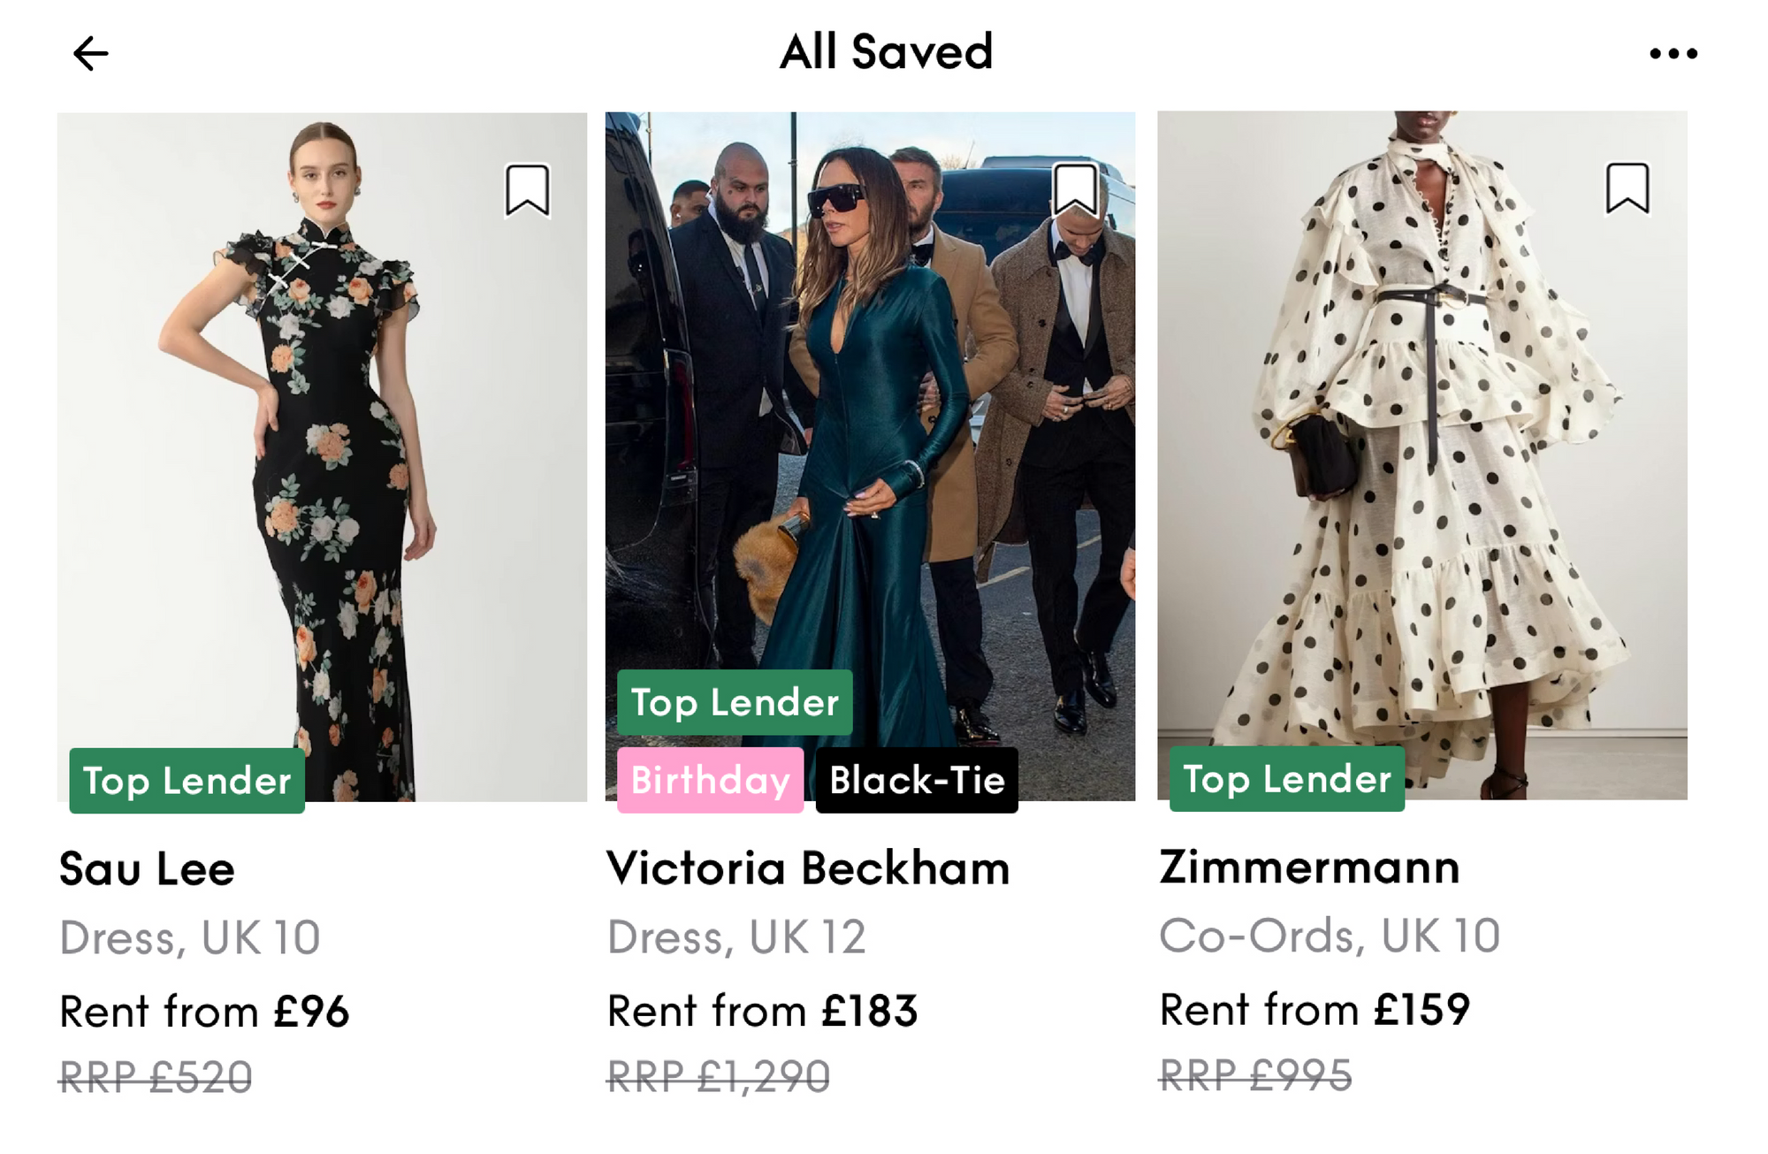1768x1154 pixels.
Task: Open the Sau Lee brand title
Action: tap(147, 868)
